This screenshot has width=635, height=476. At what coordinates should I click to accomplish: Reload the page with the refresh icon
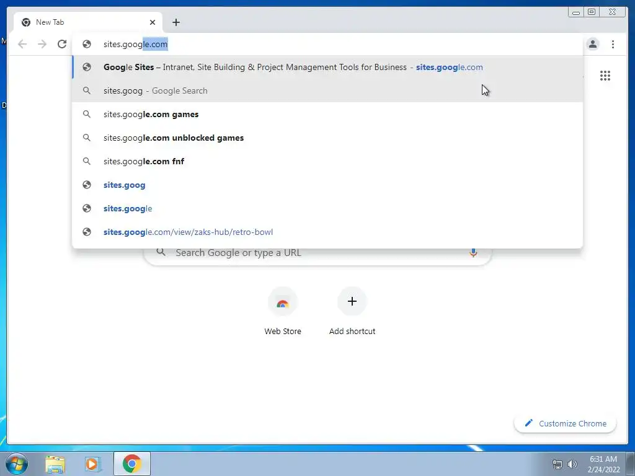[x=62, y=44]
